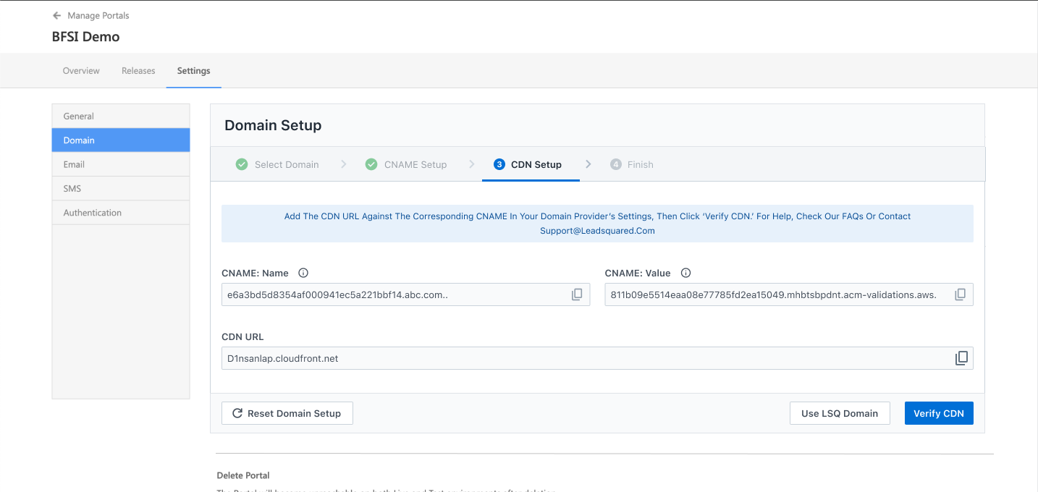Click the green checkmark on CNAME Setup step
Screen dimensions: 1038x492
click(x=371, y=164)
